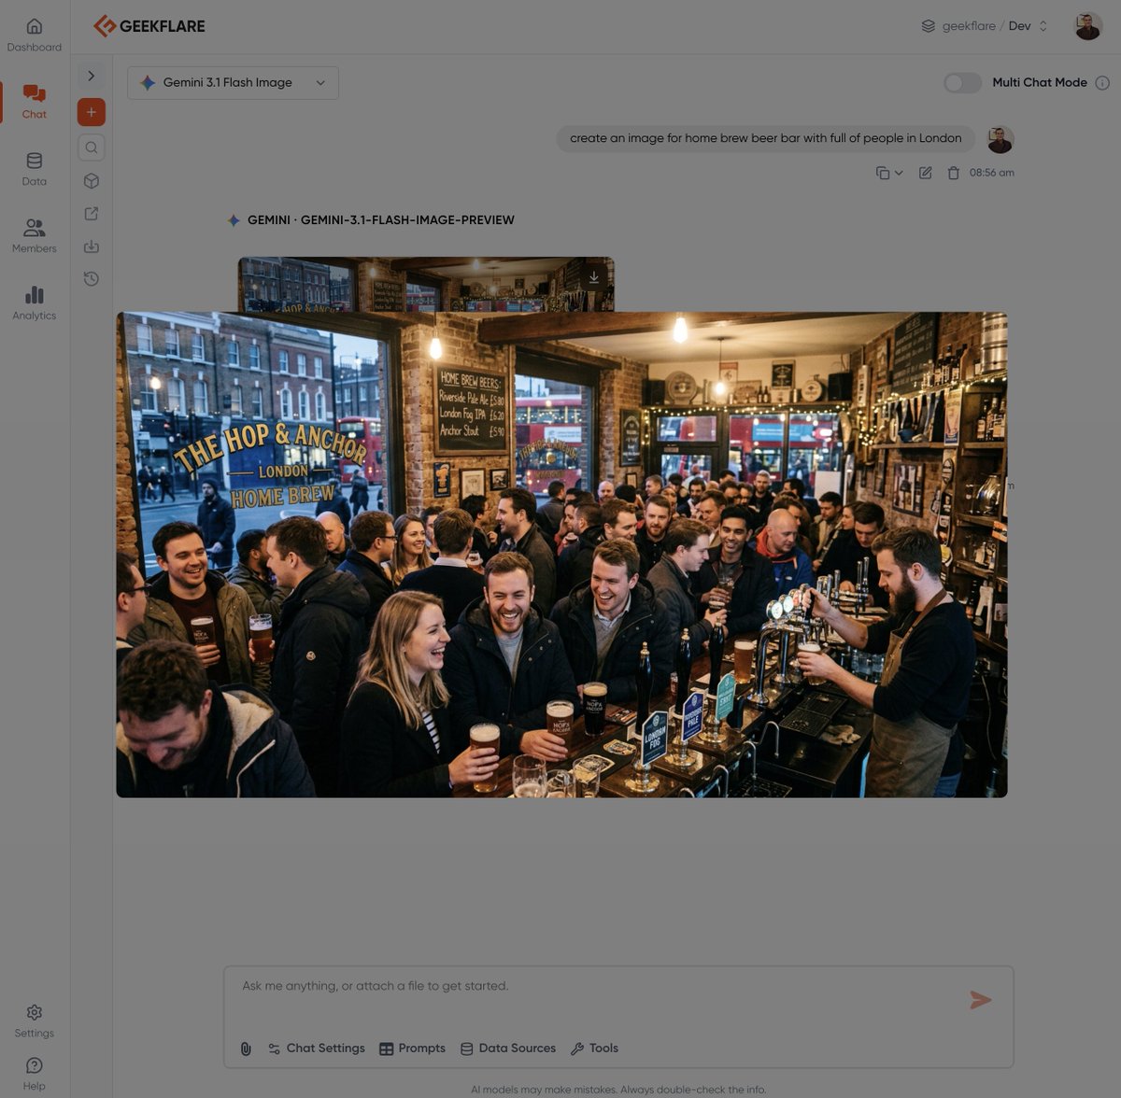Viewport: 1121px width, 1098px height.
Task: Open chat search magnifier icon
Action: pyautogui.click(x=92, y=148)
